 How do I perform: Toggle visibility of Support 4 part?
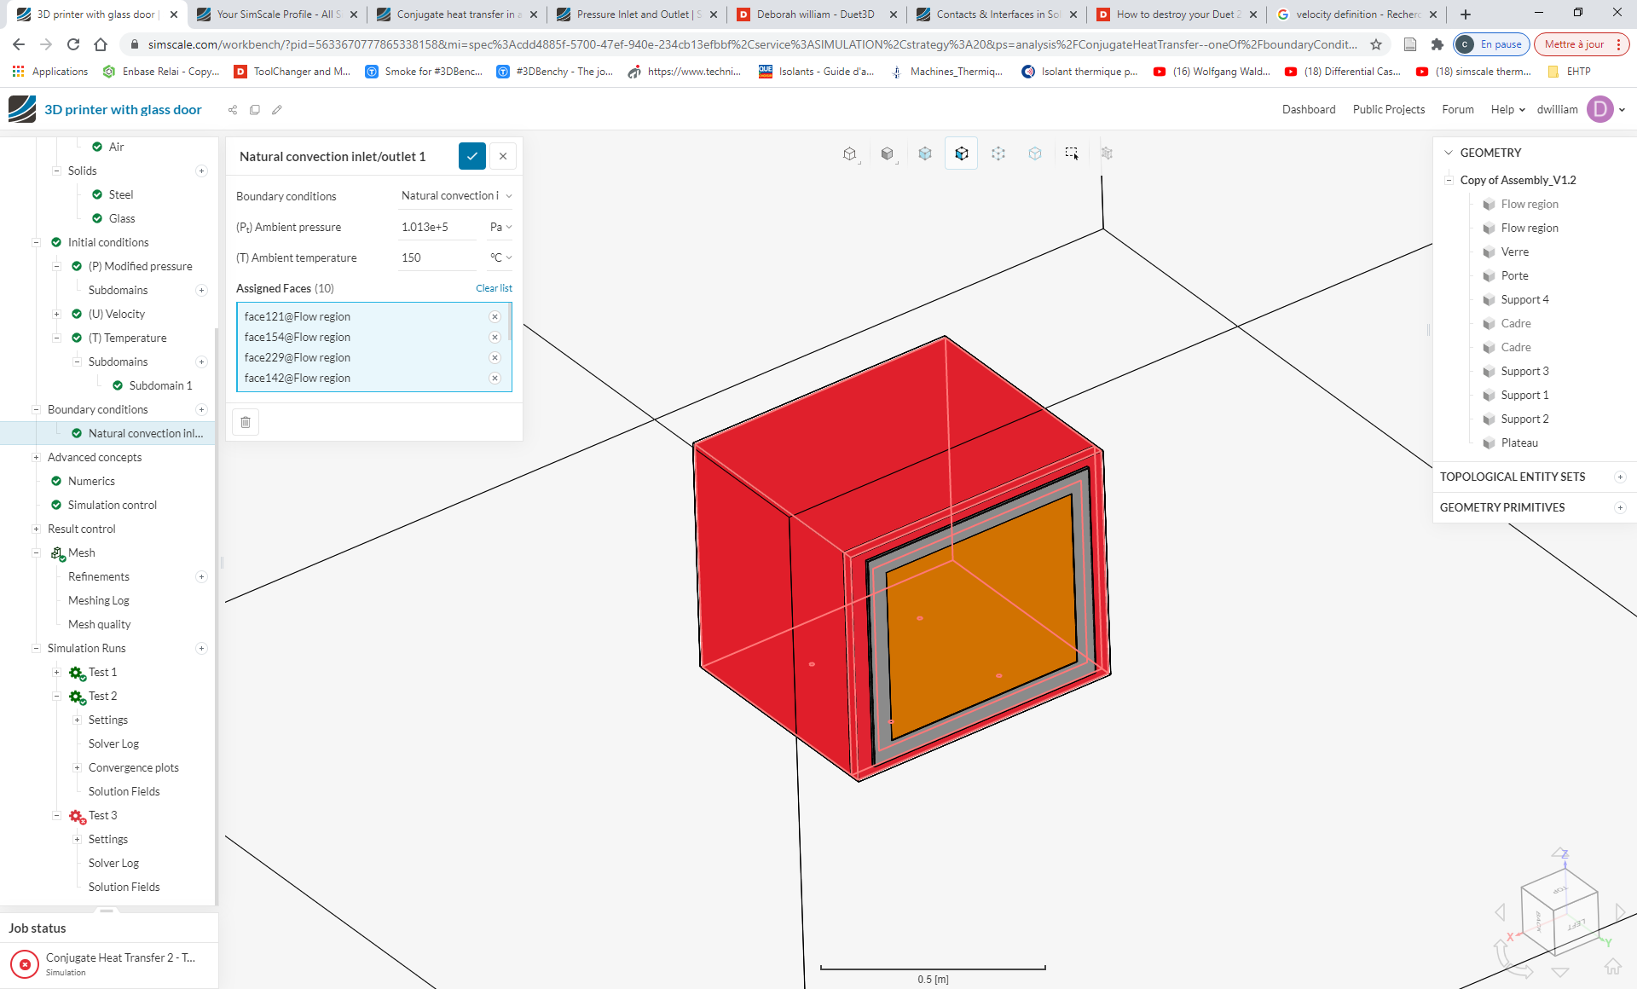point(1489,300)
